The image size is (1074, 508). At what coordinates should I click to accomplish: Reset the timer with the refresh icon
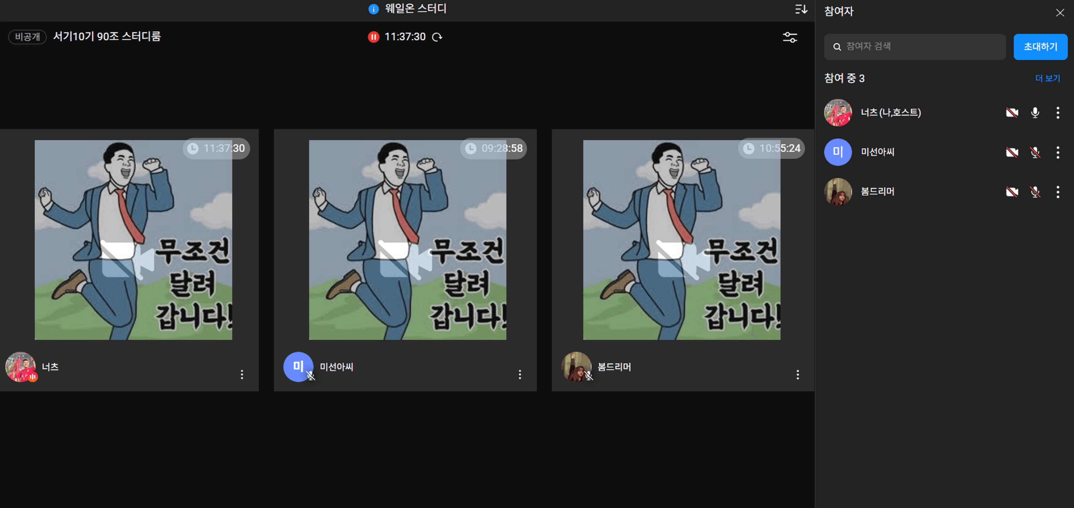437,37
